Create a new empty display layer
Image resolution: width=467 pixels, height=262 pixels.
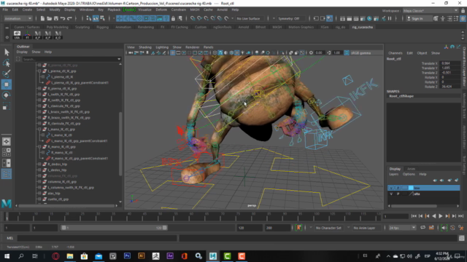click(x=449, y=180)
